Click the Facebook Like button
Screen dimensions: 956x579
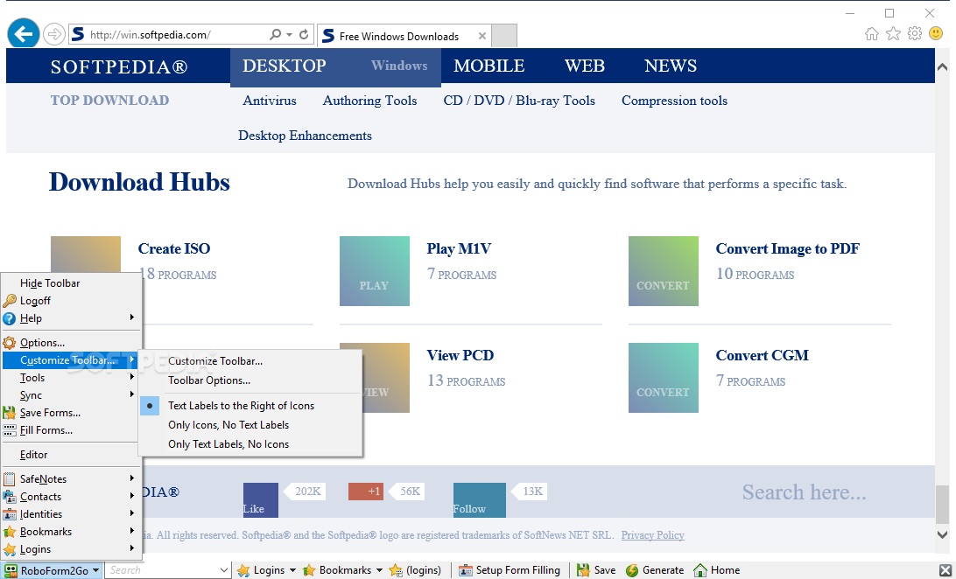click(260, 500)
